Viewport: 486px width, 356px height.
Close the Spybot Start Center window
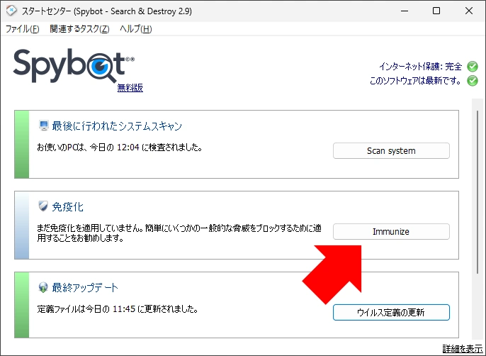pos(469,11)
